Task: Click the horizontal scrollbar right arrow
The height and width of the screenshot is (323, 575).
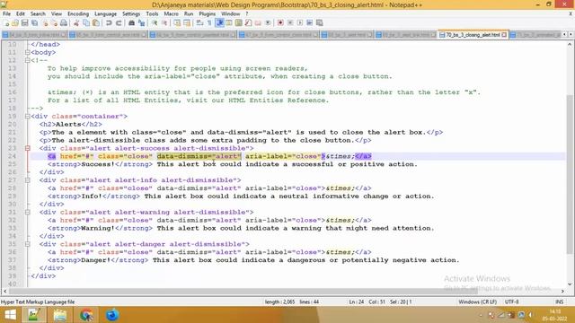Action: click(x=563, y=291)
